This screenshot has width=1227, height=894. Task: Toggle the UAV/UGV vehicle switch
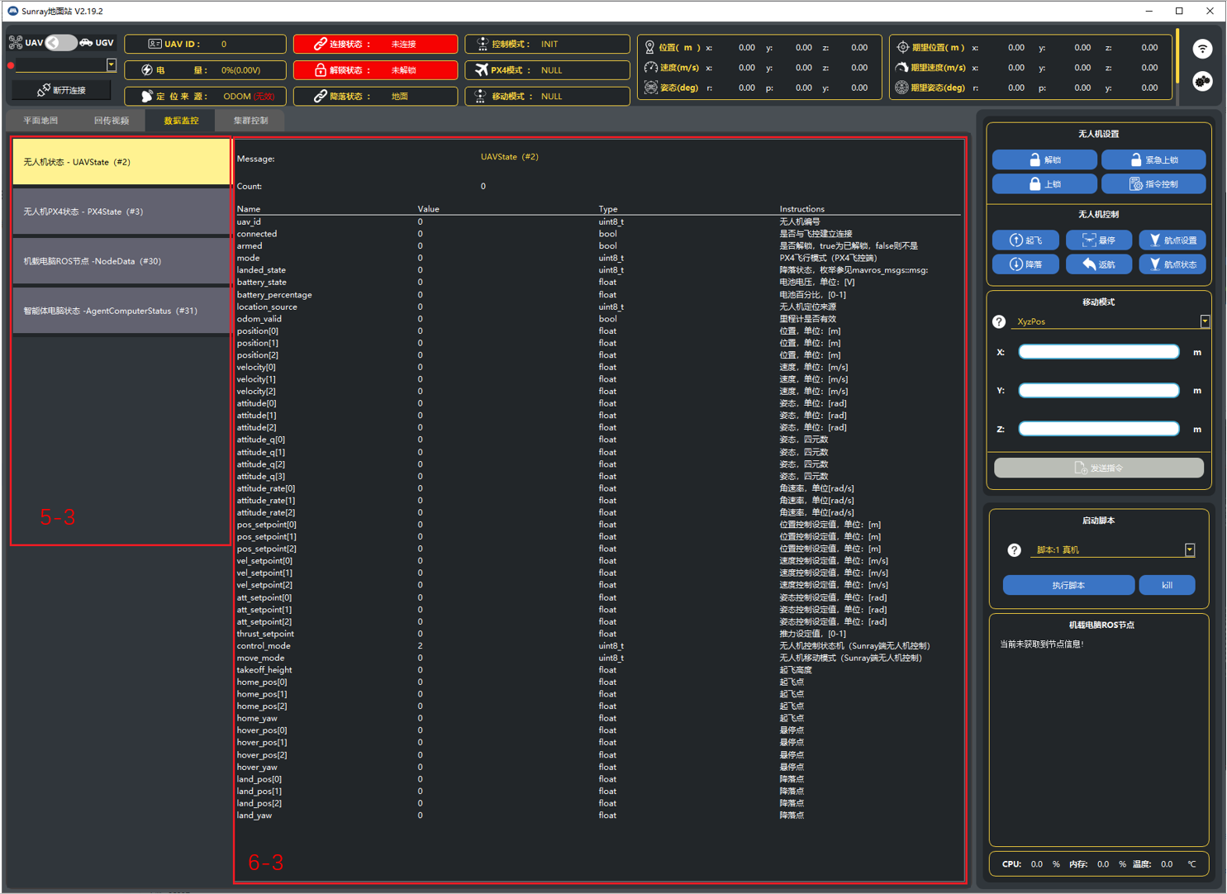pyautogui.click(x=61, y=42)
